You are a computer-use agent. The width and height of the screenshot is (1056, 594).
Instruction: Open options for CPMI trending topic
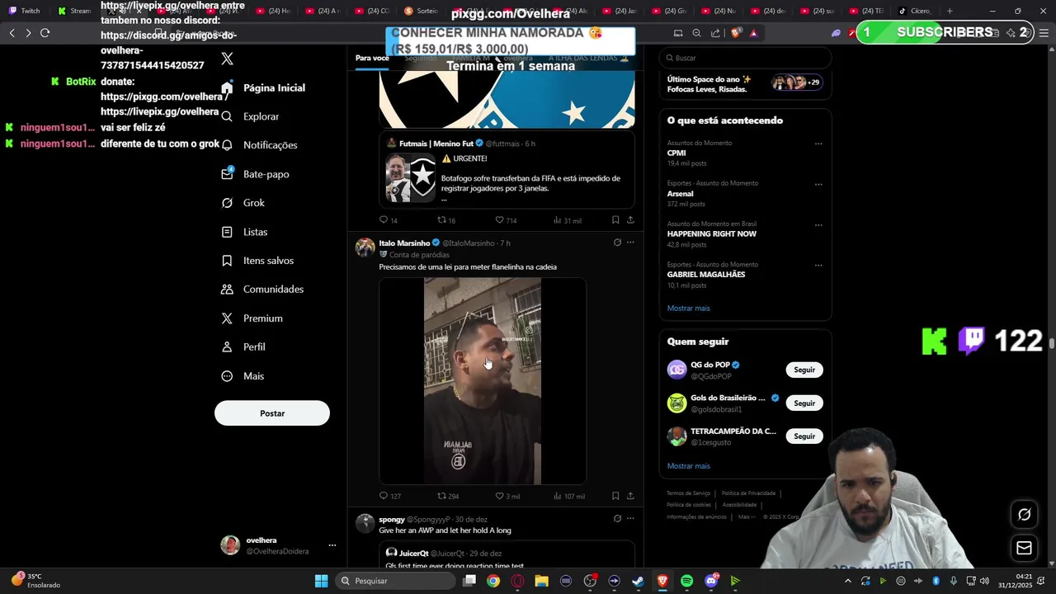coord(818,144)
